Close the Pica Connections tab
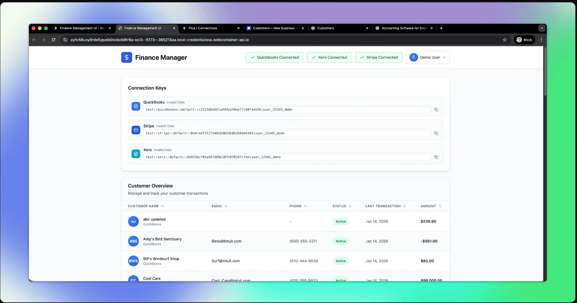Screen dimensions: 577x303 238,28
